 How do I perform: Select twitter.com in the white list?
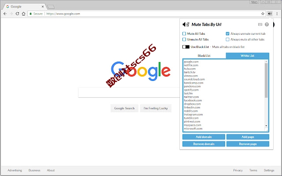[191, 97]
